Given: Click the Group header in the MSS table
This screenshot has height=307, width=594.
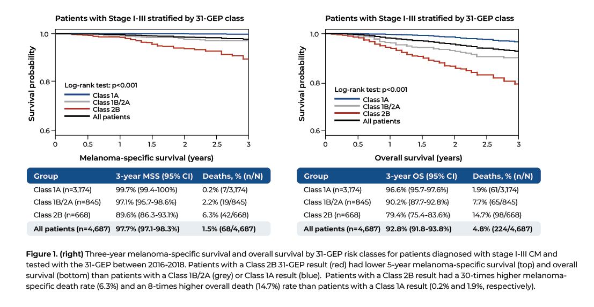Looking at the screenshot, I should [46, 176].
